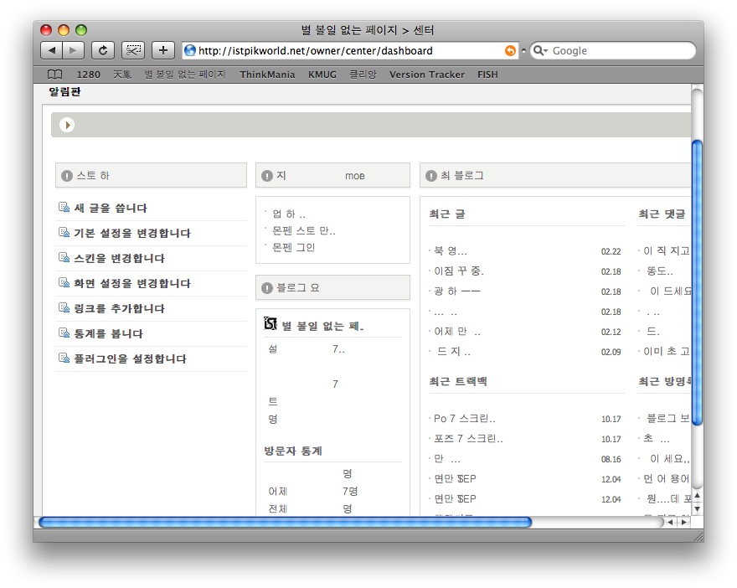This screenshot has width=737, height=588.
Task: Select the KMUG bookmark bar item
Action: click(x=322, y=75)
